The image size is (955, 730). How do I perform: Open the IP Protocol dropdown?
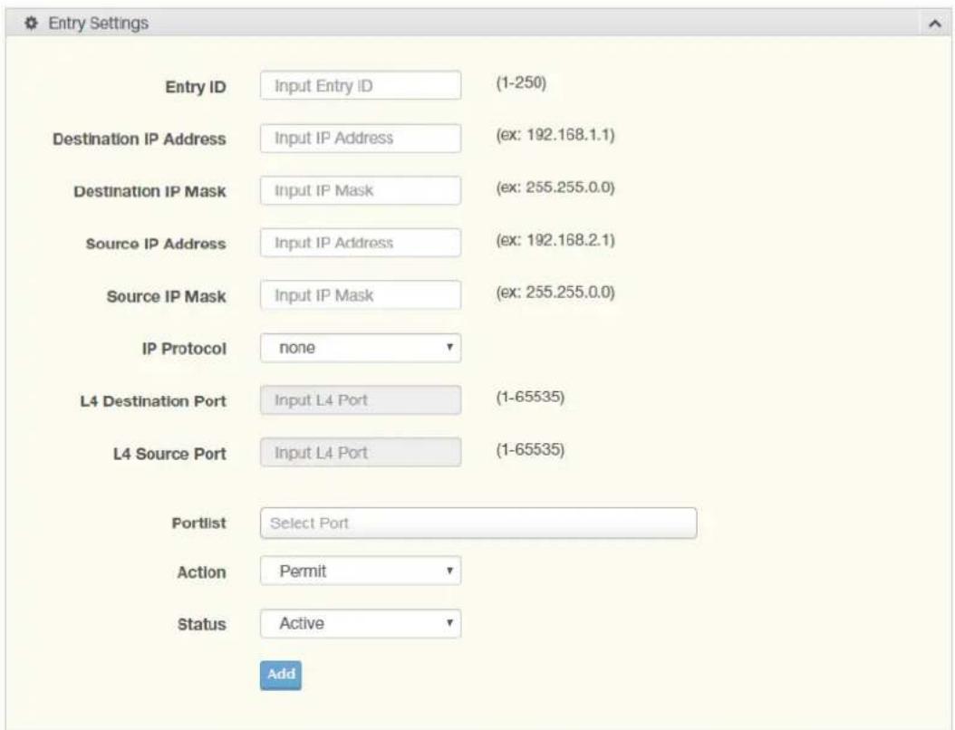coord(361,348)
